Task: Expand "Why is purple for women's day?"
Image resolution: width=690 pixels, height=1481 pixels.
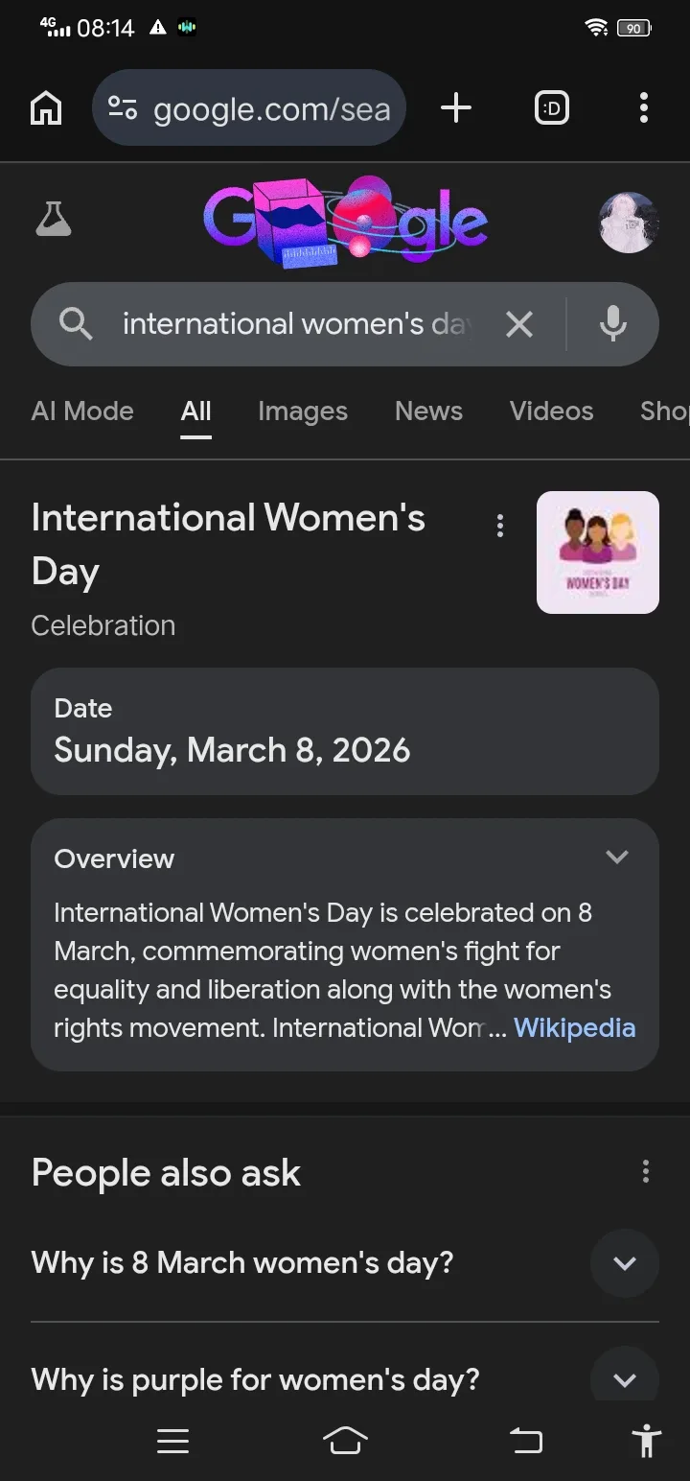Action: (x=624, y=1379)
